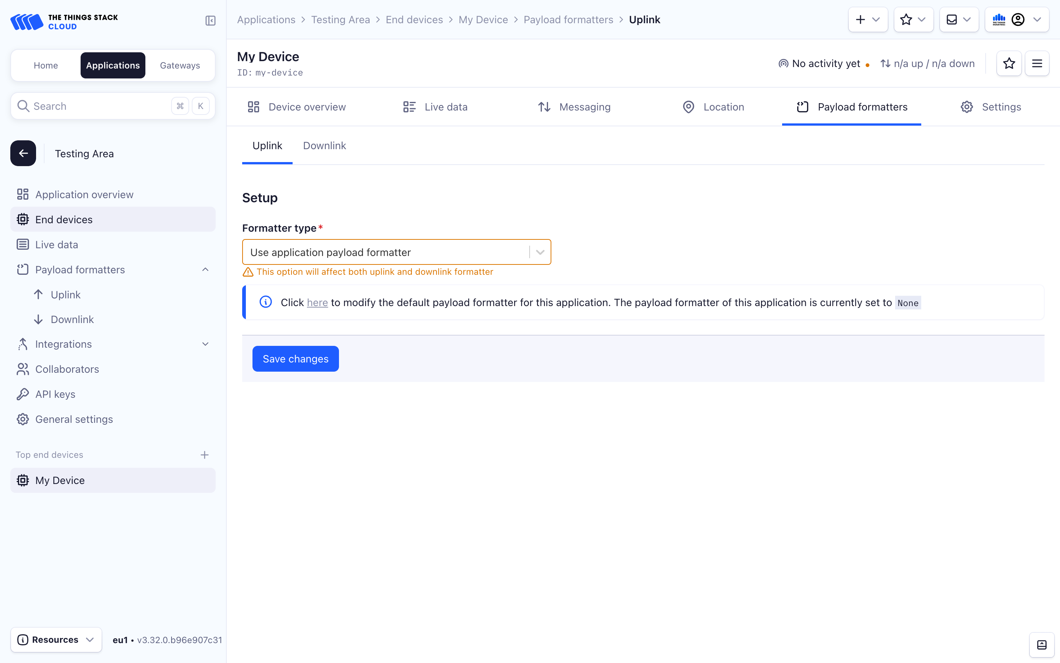The height and width of the screenshot is (663, 1060).
Task: Open the user profile menu
Action: (x=1017, y=20)
